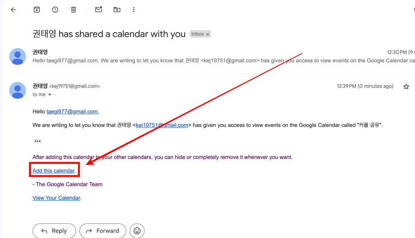Open the Move to folder icon
This screenshot has height=238, width=415.
117,10
